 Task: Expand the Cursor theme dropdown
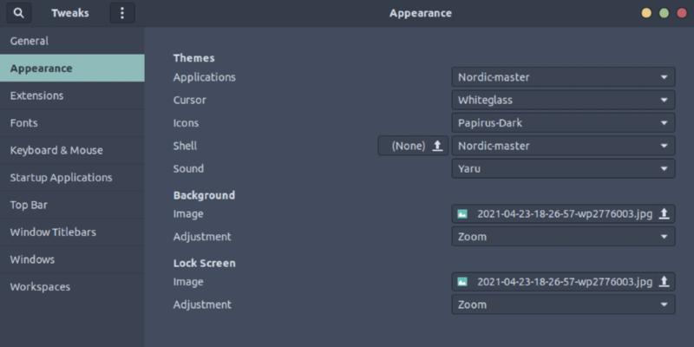(563, 100)
